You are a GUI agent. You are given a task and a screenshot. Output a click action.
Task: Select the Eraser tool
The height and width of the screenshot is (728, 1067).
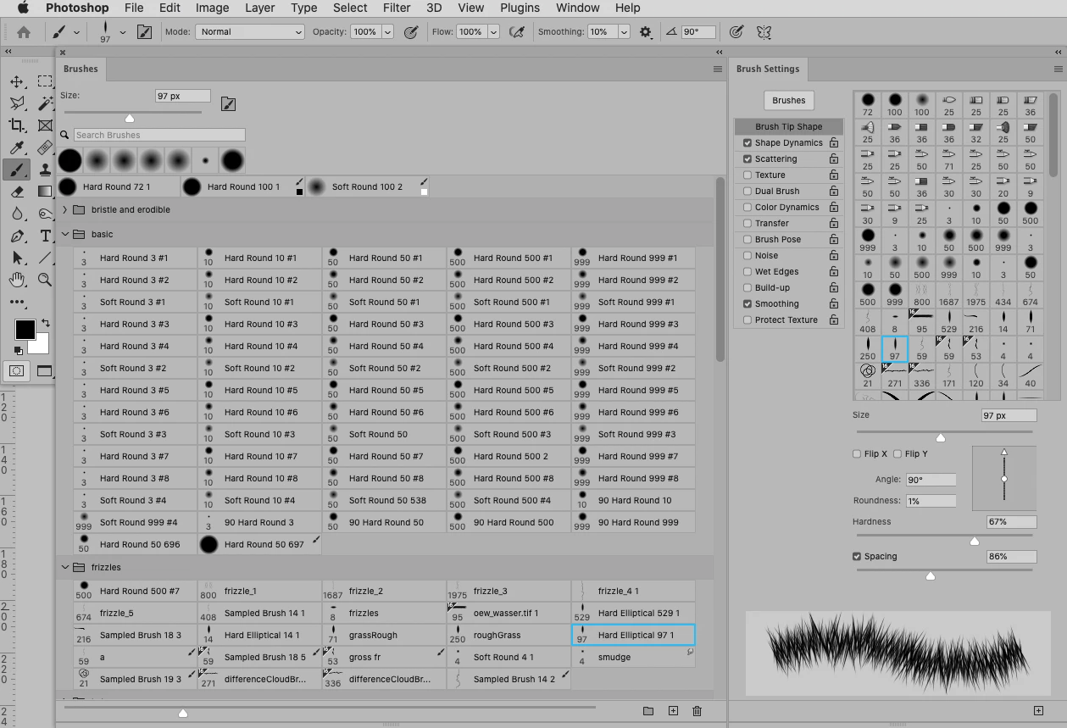(x=16, y=192)
